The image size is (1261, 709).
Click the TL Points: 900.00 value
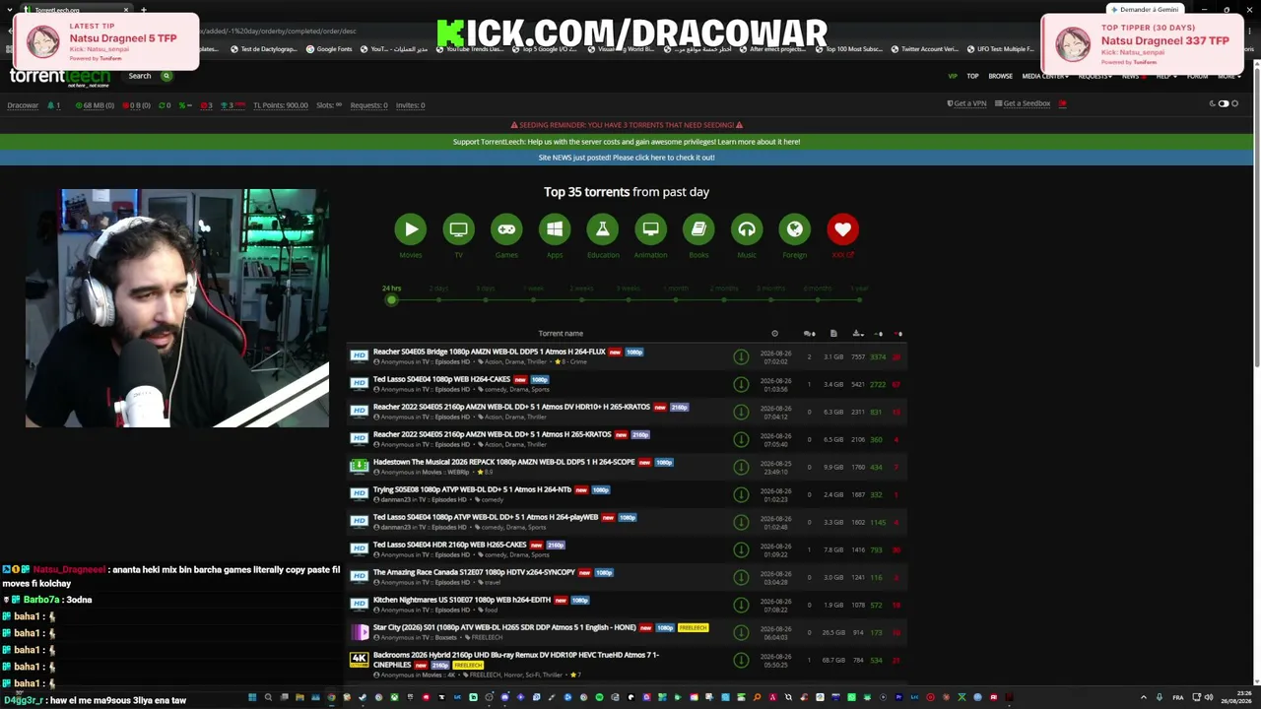pos(281,105)
